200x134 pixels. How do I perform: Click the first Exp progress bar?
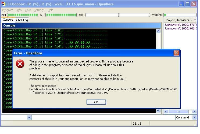[102, 15]
